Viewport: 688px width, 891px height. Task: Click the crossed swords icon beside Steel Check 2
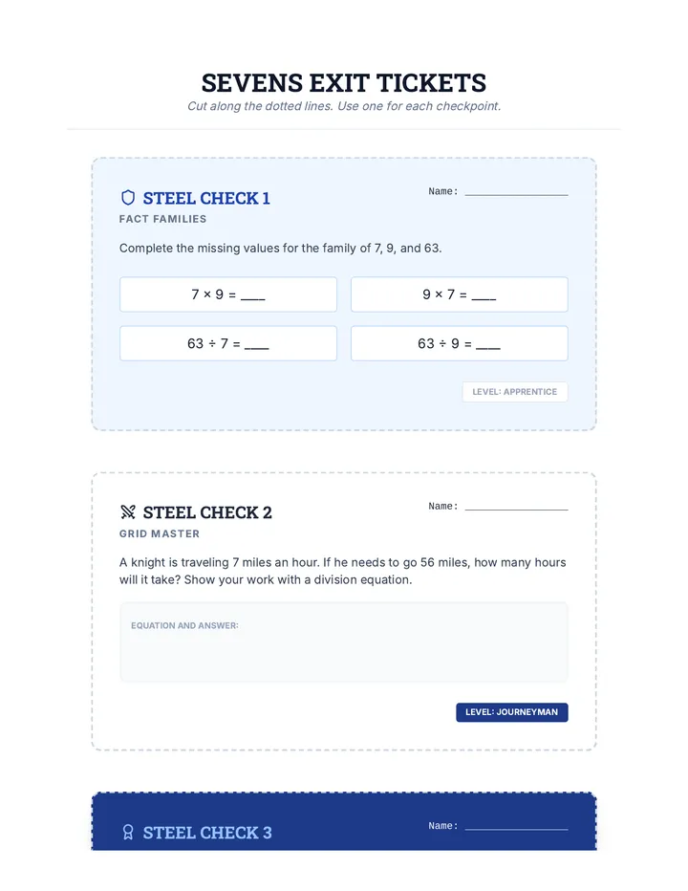click(x=128, y=512)
